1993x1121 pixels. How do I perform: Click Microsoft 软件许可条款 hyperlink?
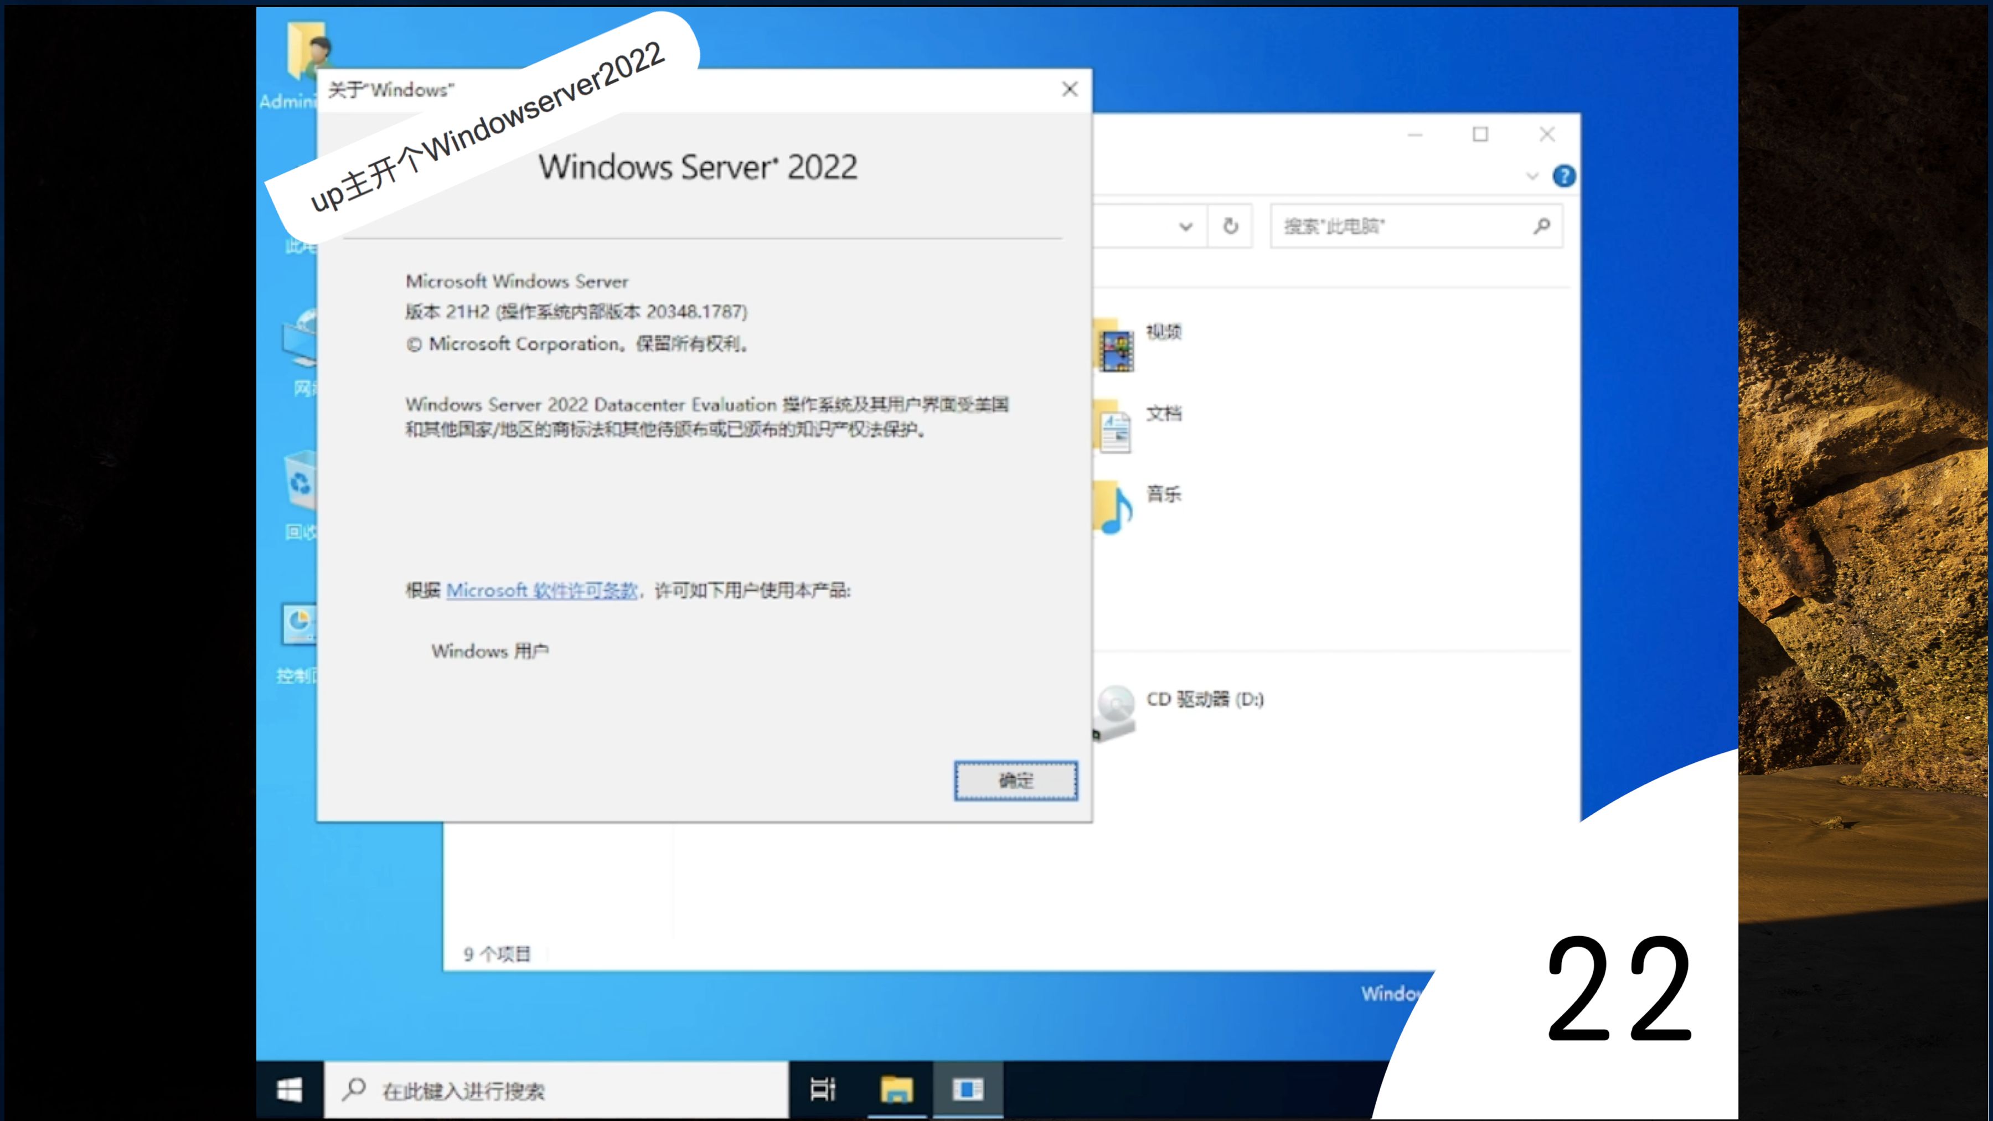pyautogui.click(x=541, y=590)
